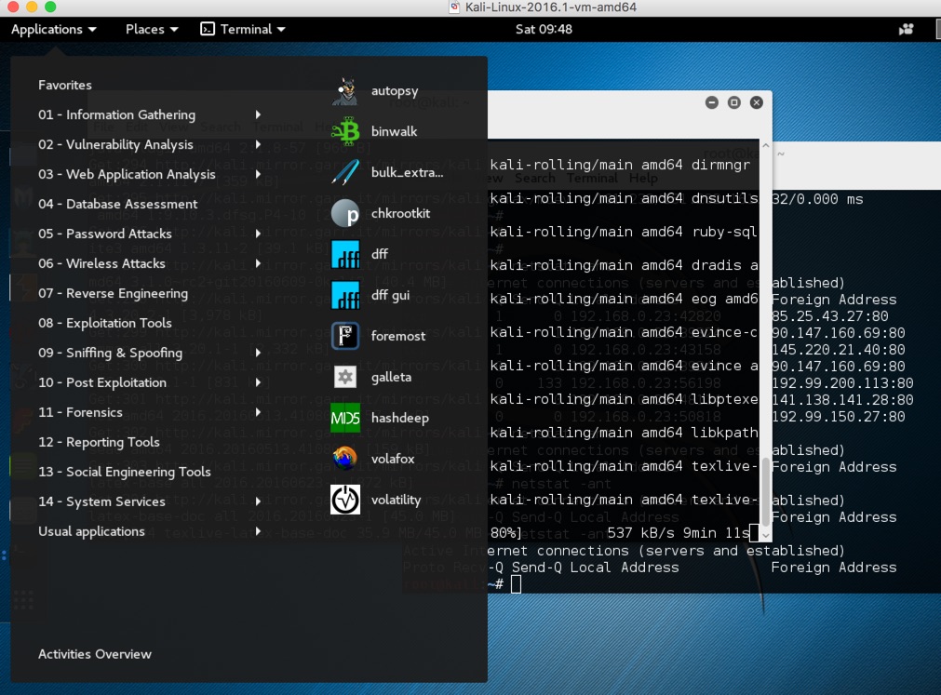Select 07 - Reverse Engineering category

coord(113,293)
